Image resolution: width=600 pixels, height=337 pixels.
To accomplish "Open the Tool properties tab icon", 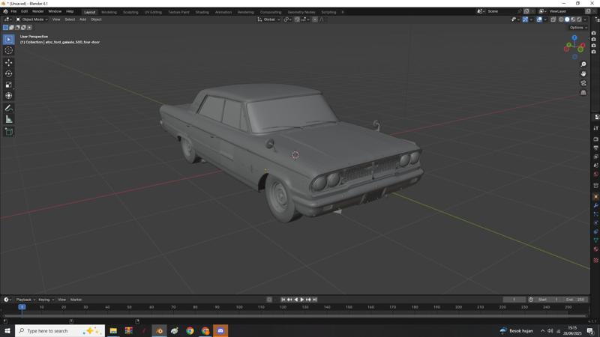I will click(x=595, y=128).
